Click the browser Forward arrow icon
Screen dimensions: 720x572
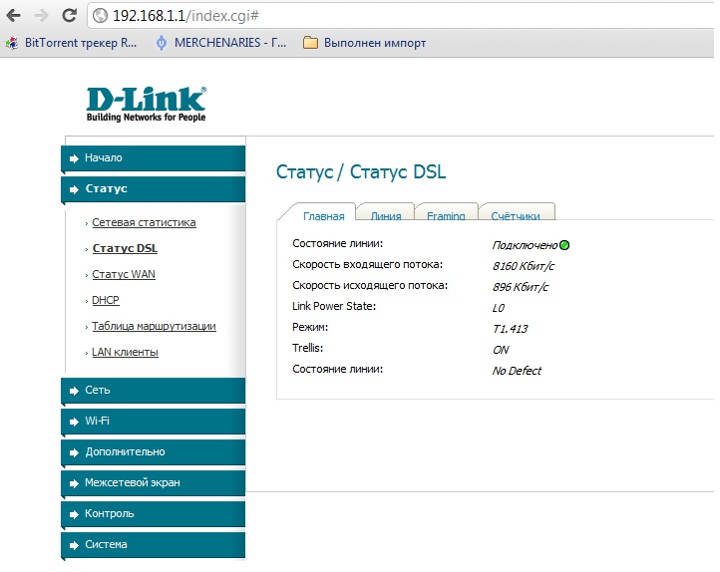41,16
